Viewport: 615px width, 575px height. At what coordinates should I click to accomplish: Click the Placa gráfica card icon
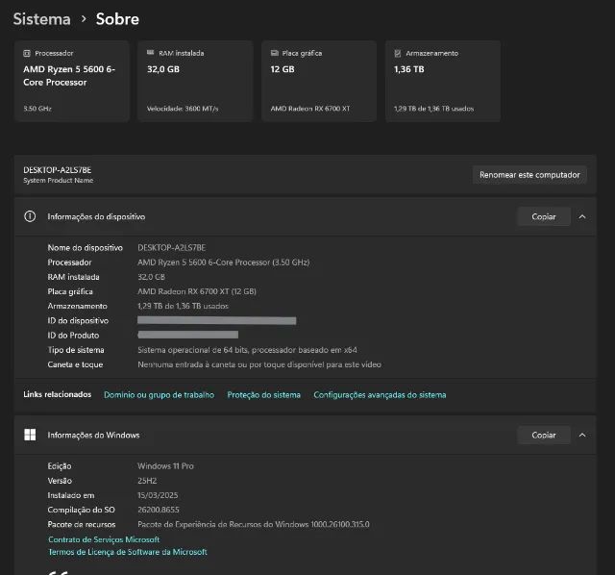click(274, 53)
